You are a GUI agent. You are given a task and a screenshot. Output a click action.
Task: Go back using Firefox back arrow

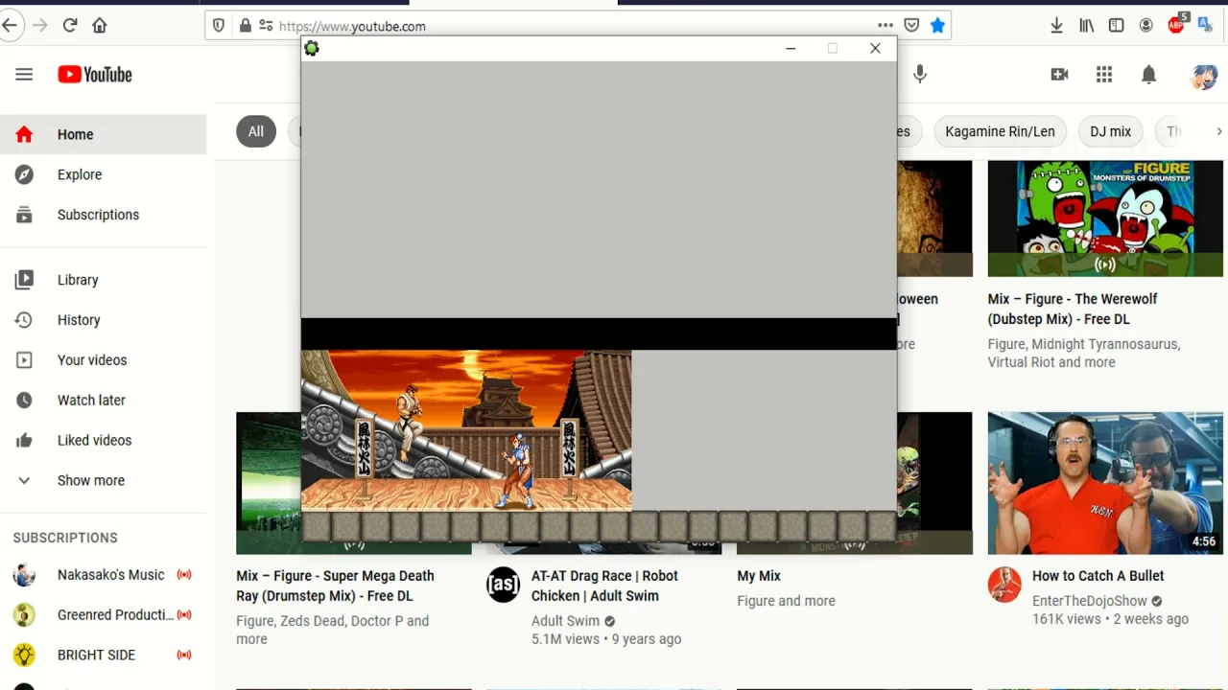click(10, 26)
